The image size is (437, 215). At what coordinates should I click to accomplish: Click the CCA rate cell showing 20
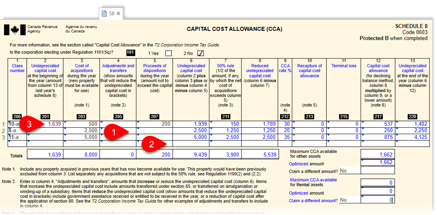(x=285, y=131)
